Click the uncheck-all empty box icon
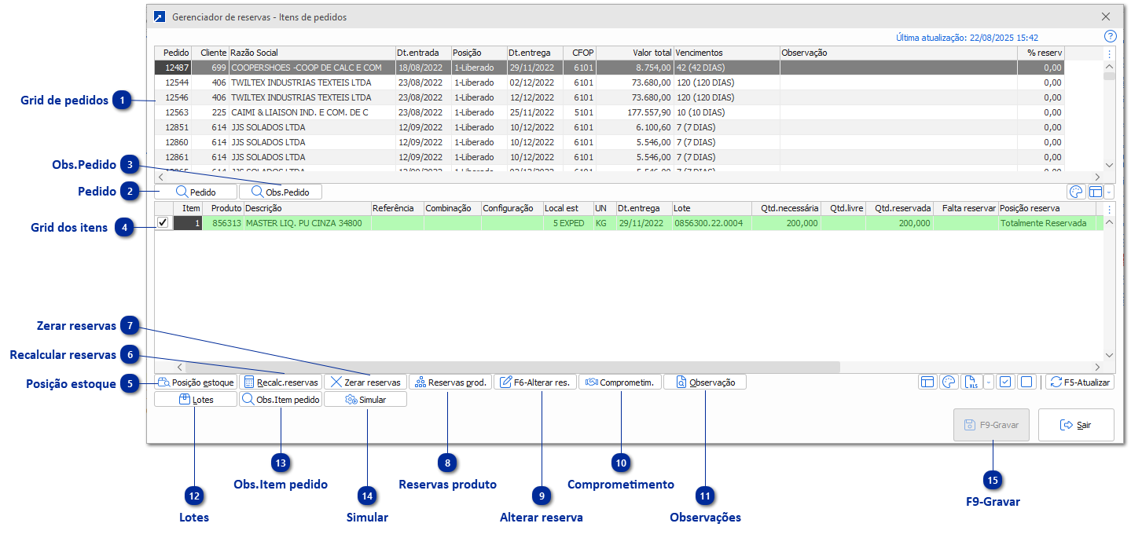1142x538 pixels. pyautogui.click(x=1026, y=382)
